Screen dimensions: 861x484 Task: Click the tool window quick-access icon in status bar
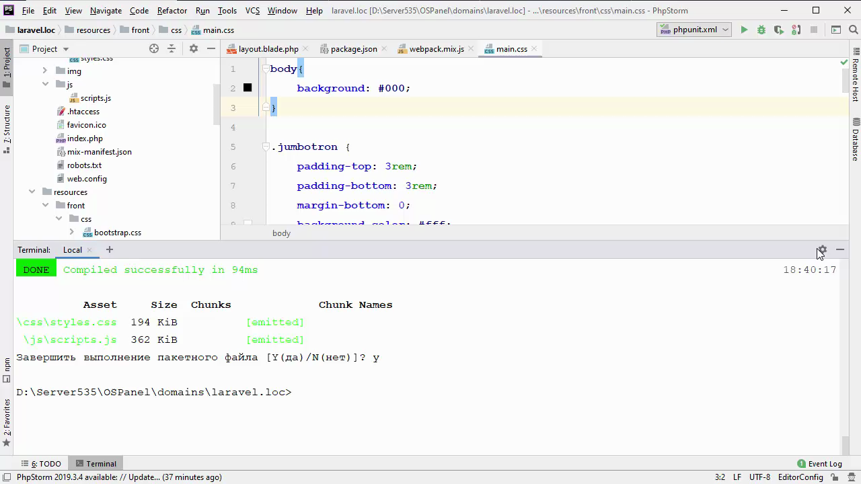[6, 477]
